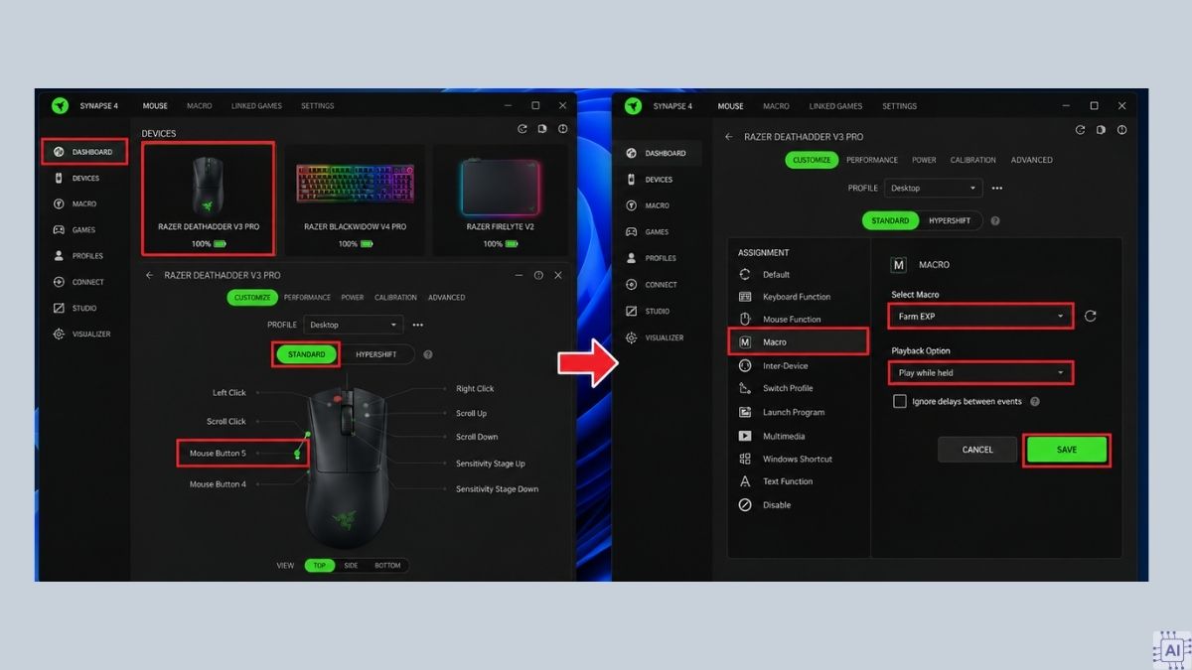
Task: Open Games in left window sidebar
Action: tap(84, 230)
